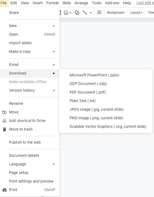Click the Add shortcut to Drive icon

tap(5, 121)
